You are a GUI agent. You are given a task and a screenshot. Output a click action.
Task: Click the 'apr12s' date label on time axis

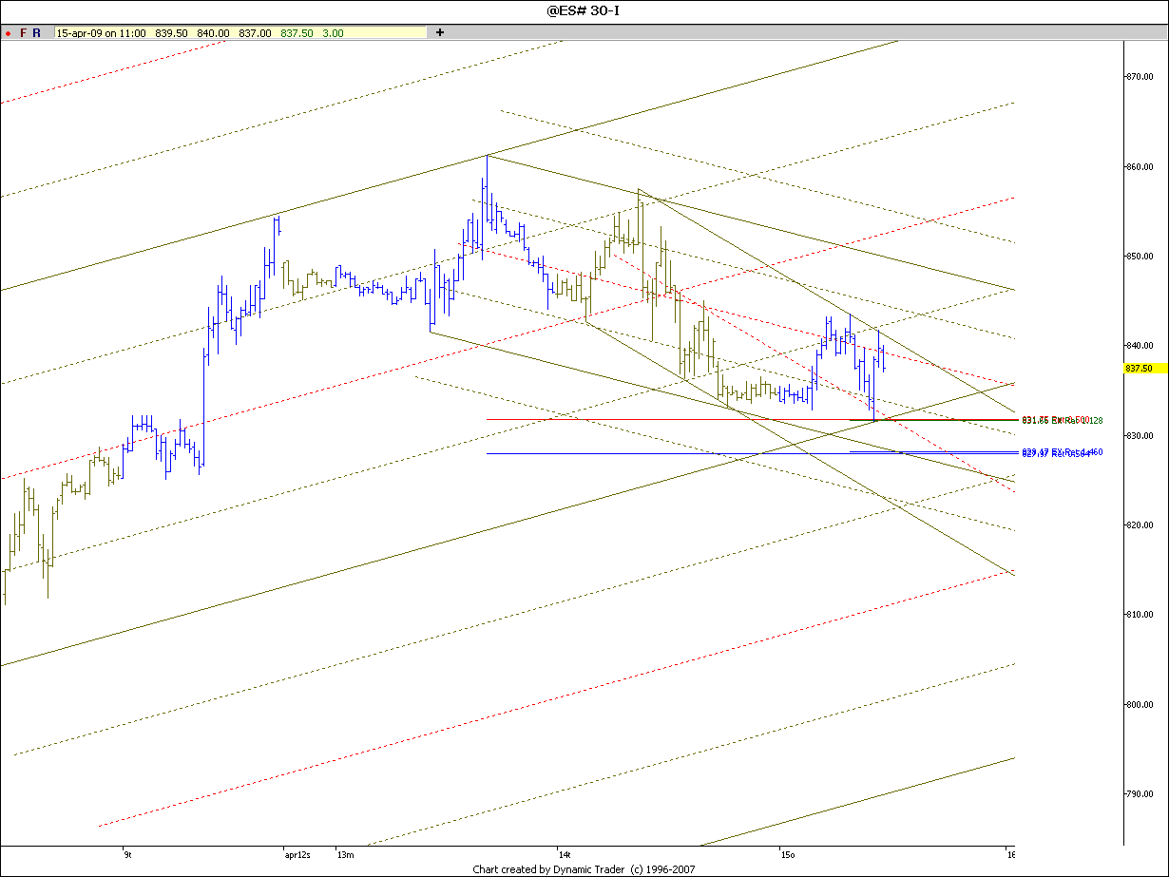[x=297, y=854]
